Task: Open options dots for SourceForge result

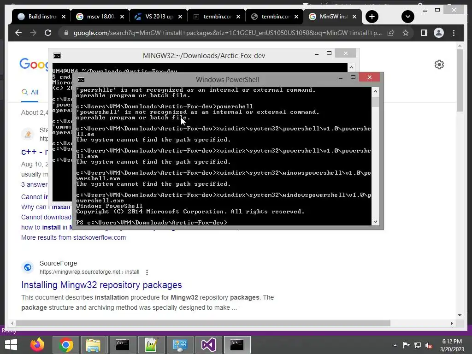Action: (147, 272)
